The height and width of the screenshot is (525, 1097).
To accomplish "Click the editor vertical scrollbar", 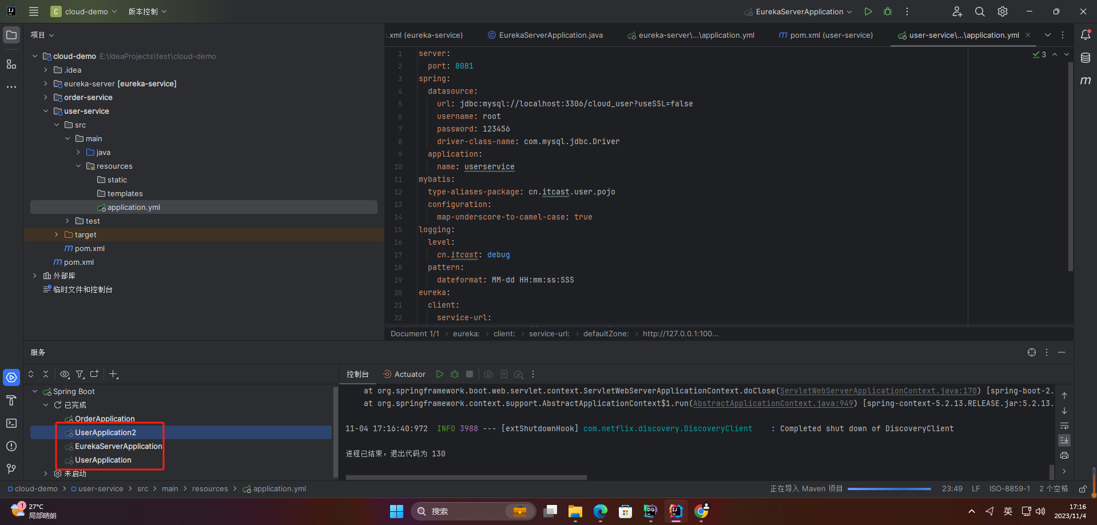I will 1071,166.
